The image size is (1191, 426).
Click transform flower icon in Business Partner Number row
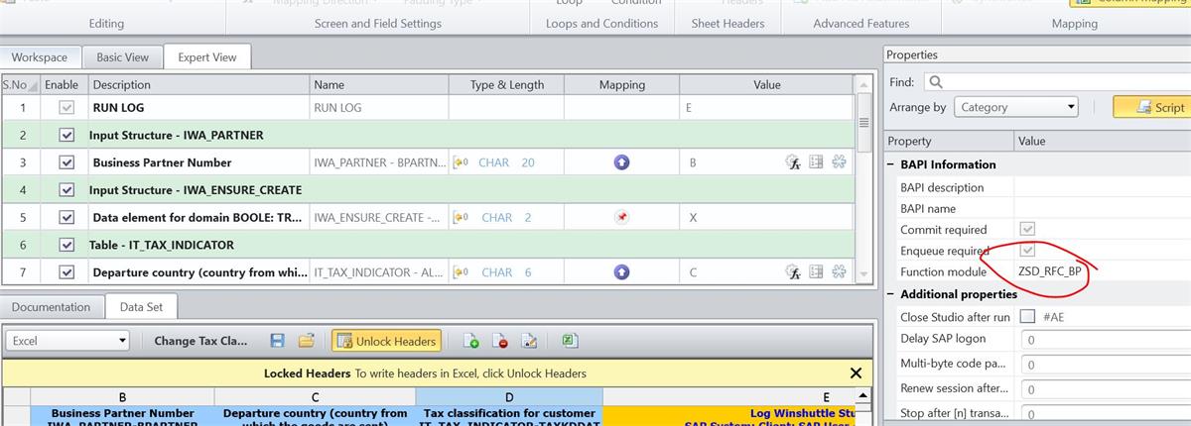(x=839, y=162)
